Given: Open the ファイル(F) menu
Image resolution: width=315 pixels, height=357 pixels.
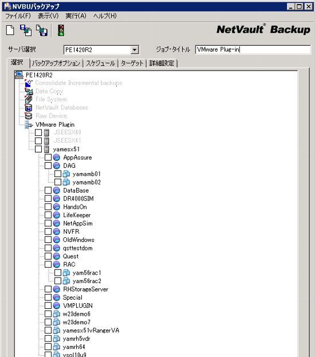Looking at the screenshot, I should (18, 15).
